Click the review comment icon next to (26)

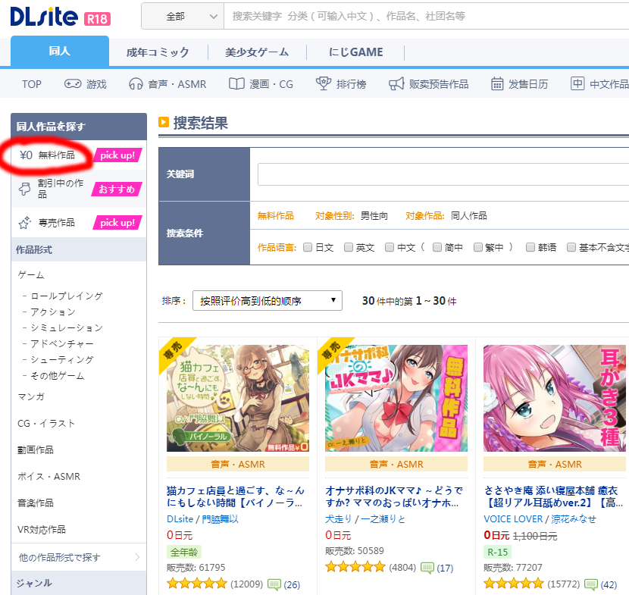click(274, 584)
